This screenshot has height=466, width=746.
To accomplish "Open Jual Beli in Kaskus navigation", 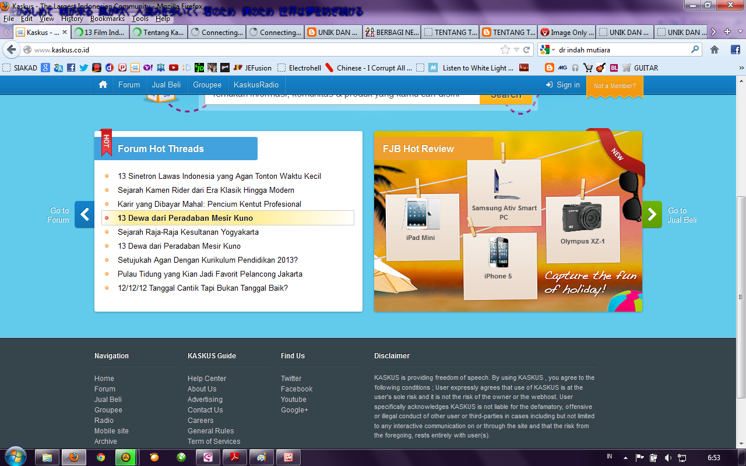I will 166,84.
